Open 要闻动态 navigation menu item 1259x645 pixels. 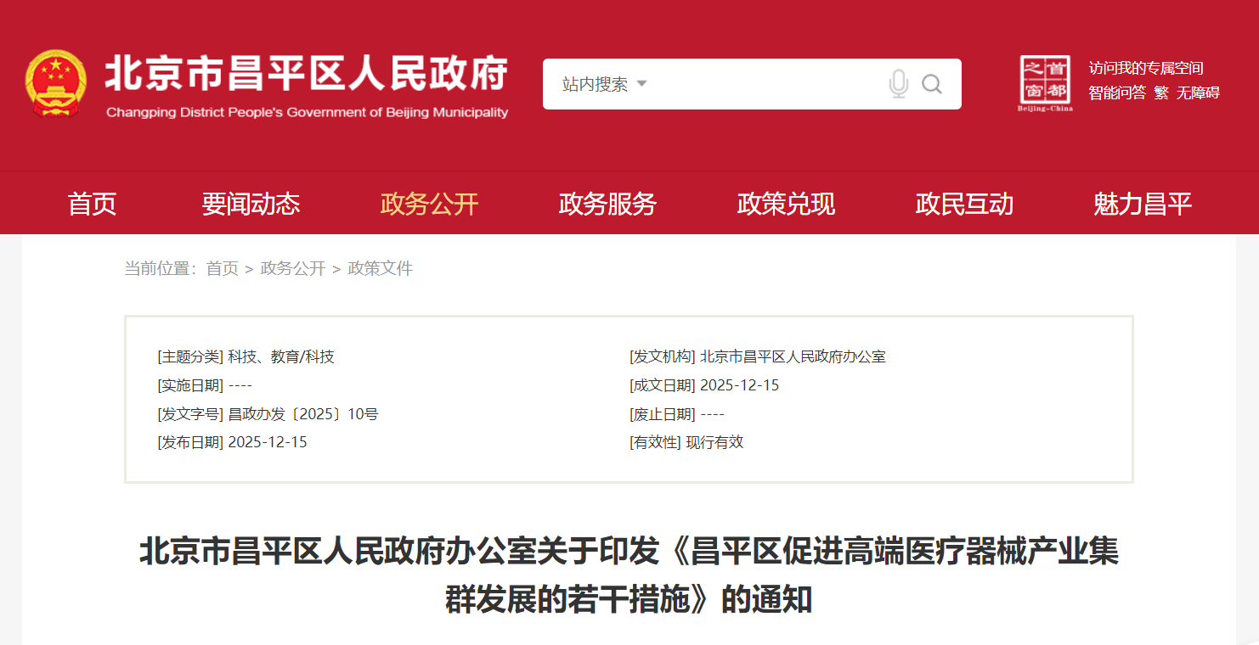pyautogui.click(x=251, y=204)
